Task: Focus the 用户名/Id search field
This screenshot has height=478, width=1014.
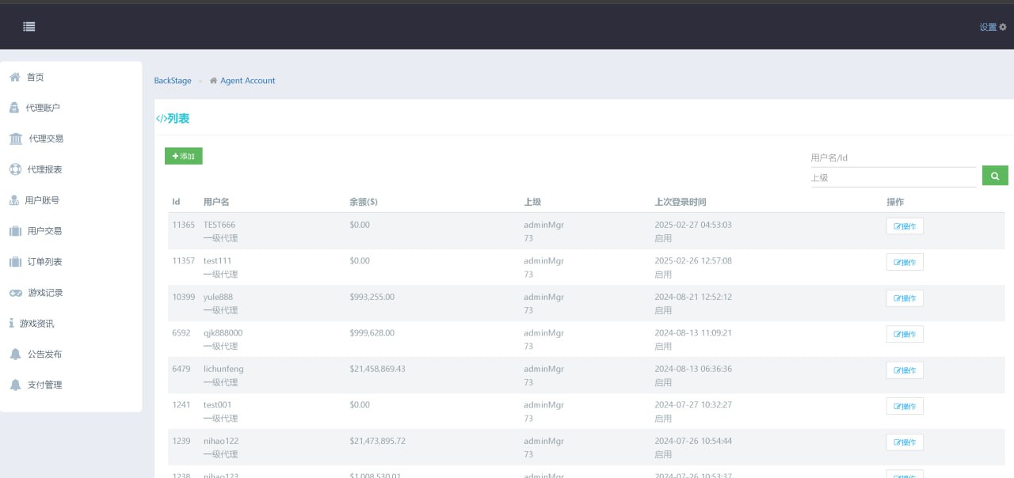Action: click(x=893, y=157)
